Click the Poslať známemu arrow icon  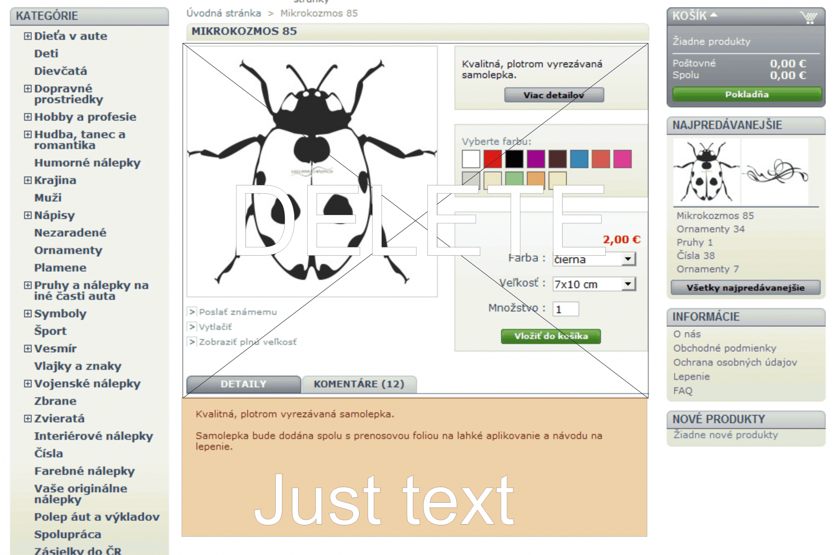(x=192, y=312)
